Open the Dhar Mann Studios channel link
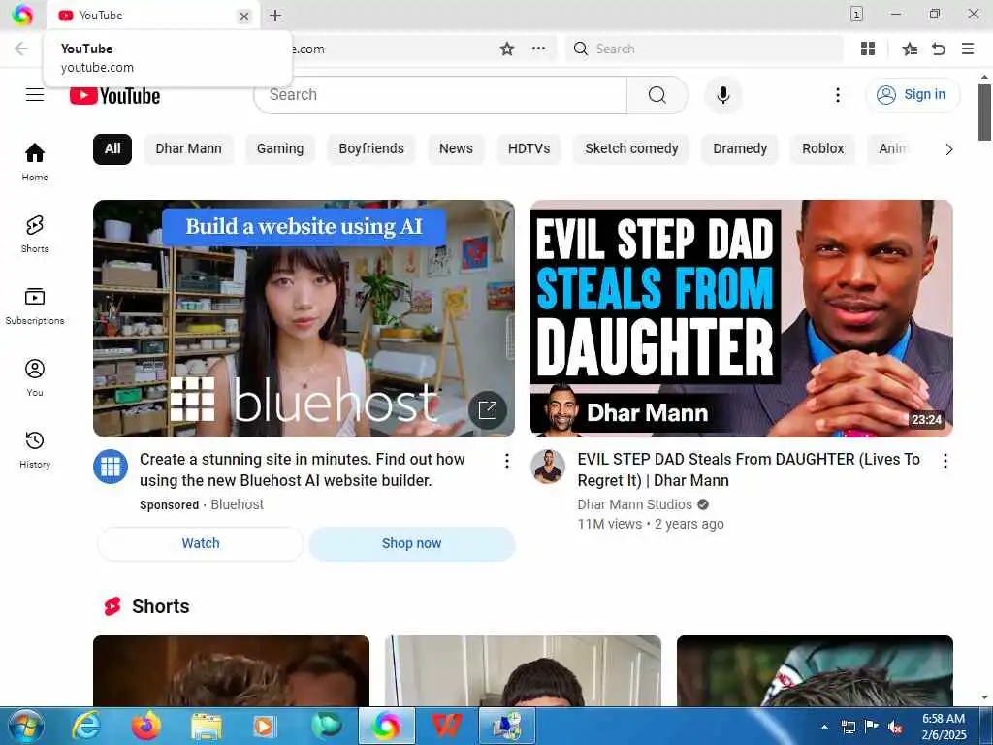993x745 pixels. [x=634, y=504]
